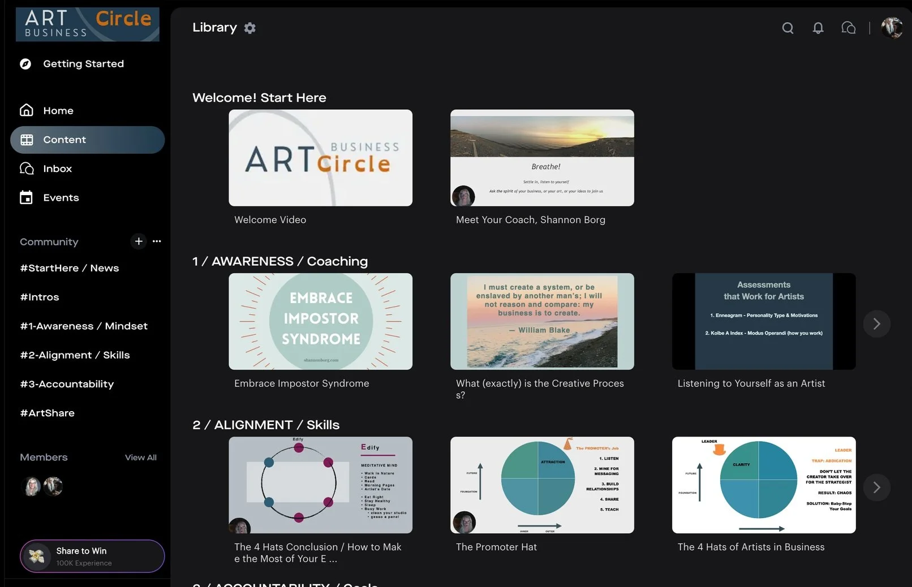Open The 4 Hats of Artists thumbnail
Screen dimensions: 912x587
[764, 485]
